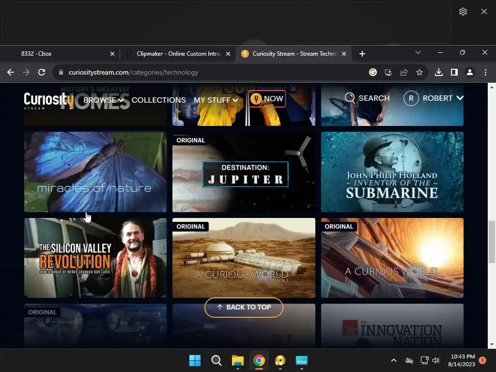The image size is (496, 372).
Task: Open Destination: Jupiter thumbnail
Action: point(244,172)
